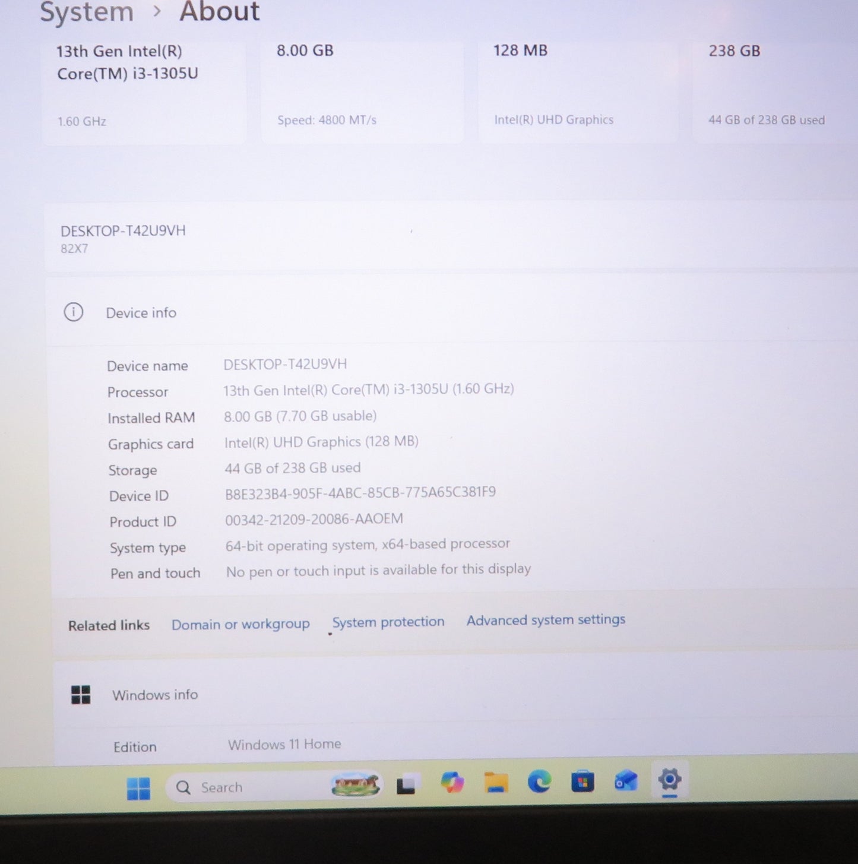
Task: Click the Device name label
Action: click(147, 366)
